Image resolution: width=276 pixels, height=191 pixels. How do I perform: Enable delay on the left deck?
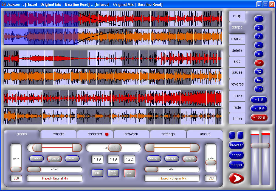pos(36,158)
